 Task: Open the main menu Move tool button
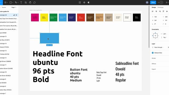click(x=1, y=2)
